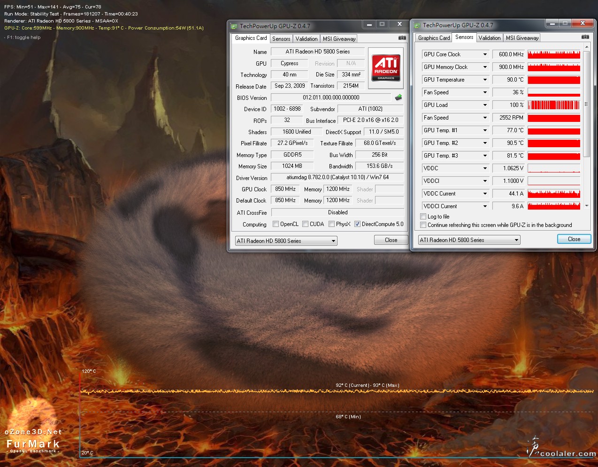Toggle the PhysX checkbox
This screenshot has width=598, height=467.
[x=332, y=224]
